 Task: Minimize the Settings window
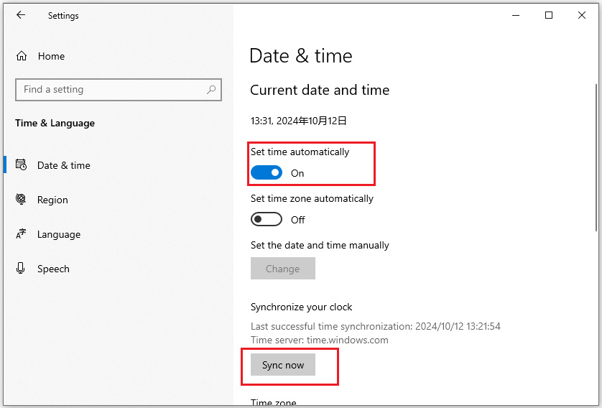[516, 15]
